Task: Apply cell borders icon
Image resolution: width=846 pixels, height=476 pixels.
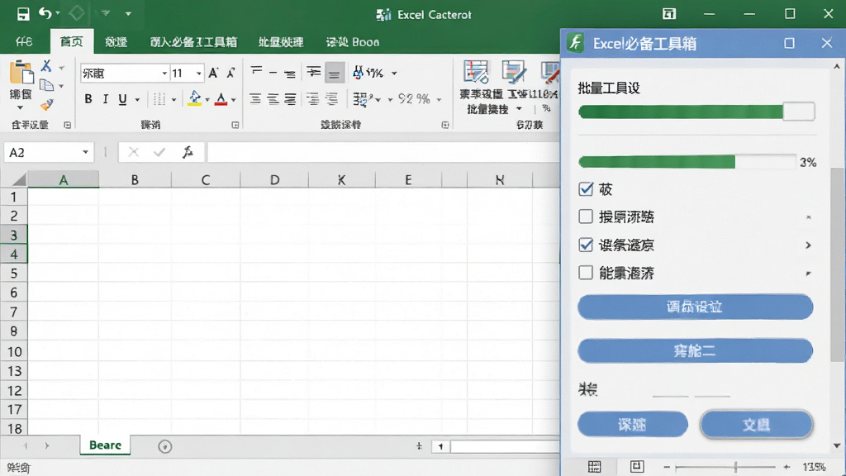Action: point(159,99)
